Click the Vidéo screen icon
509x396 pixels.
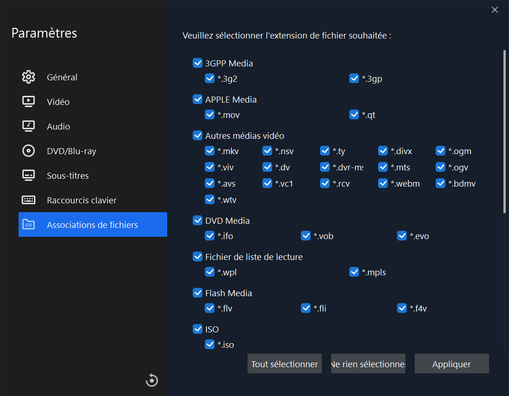[x=28, y=102]
